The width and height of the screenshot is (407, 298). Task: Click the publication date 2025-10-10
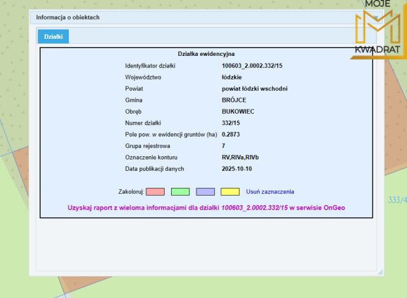coord(237,169)
